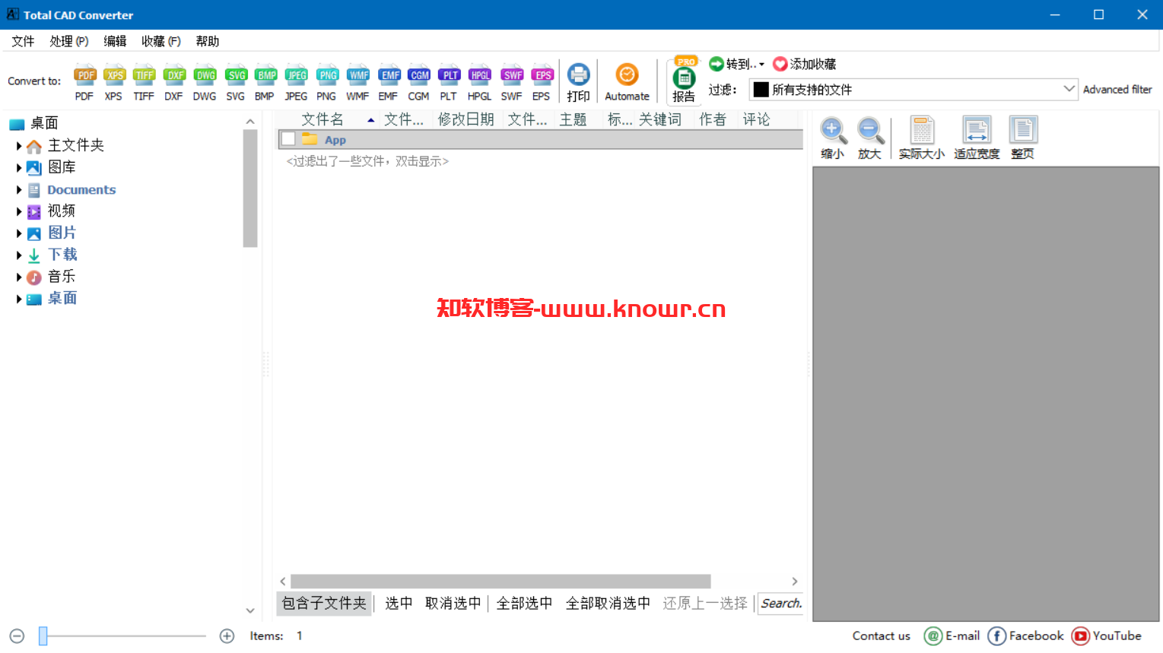
Task: Convert to PDF format
Action: click(x=84, y=82)
